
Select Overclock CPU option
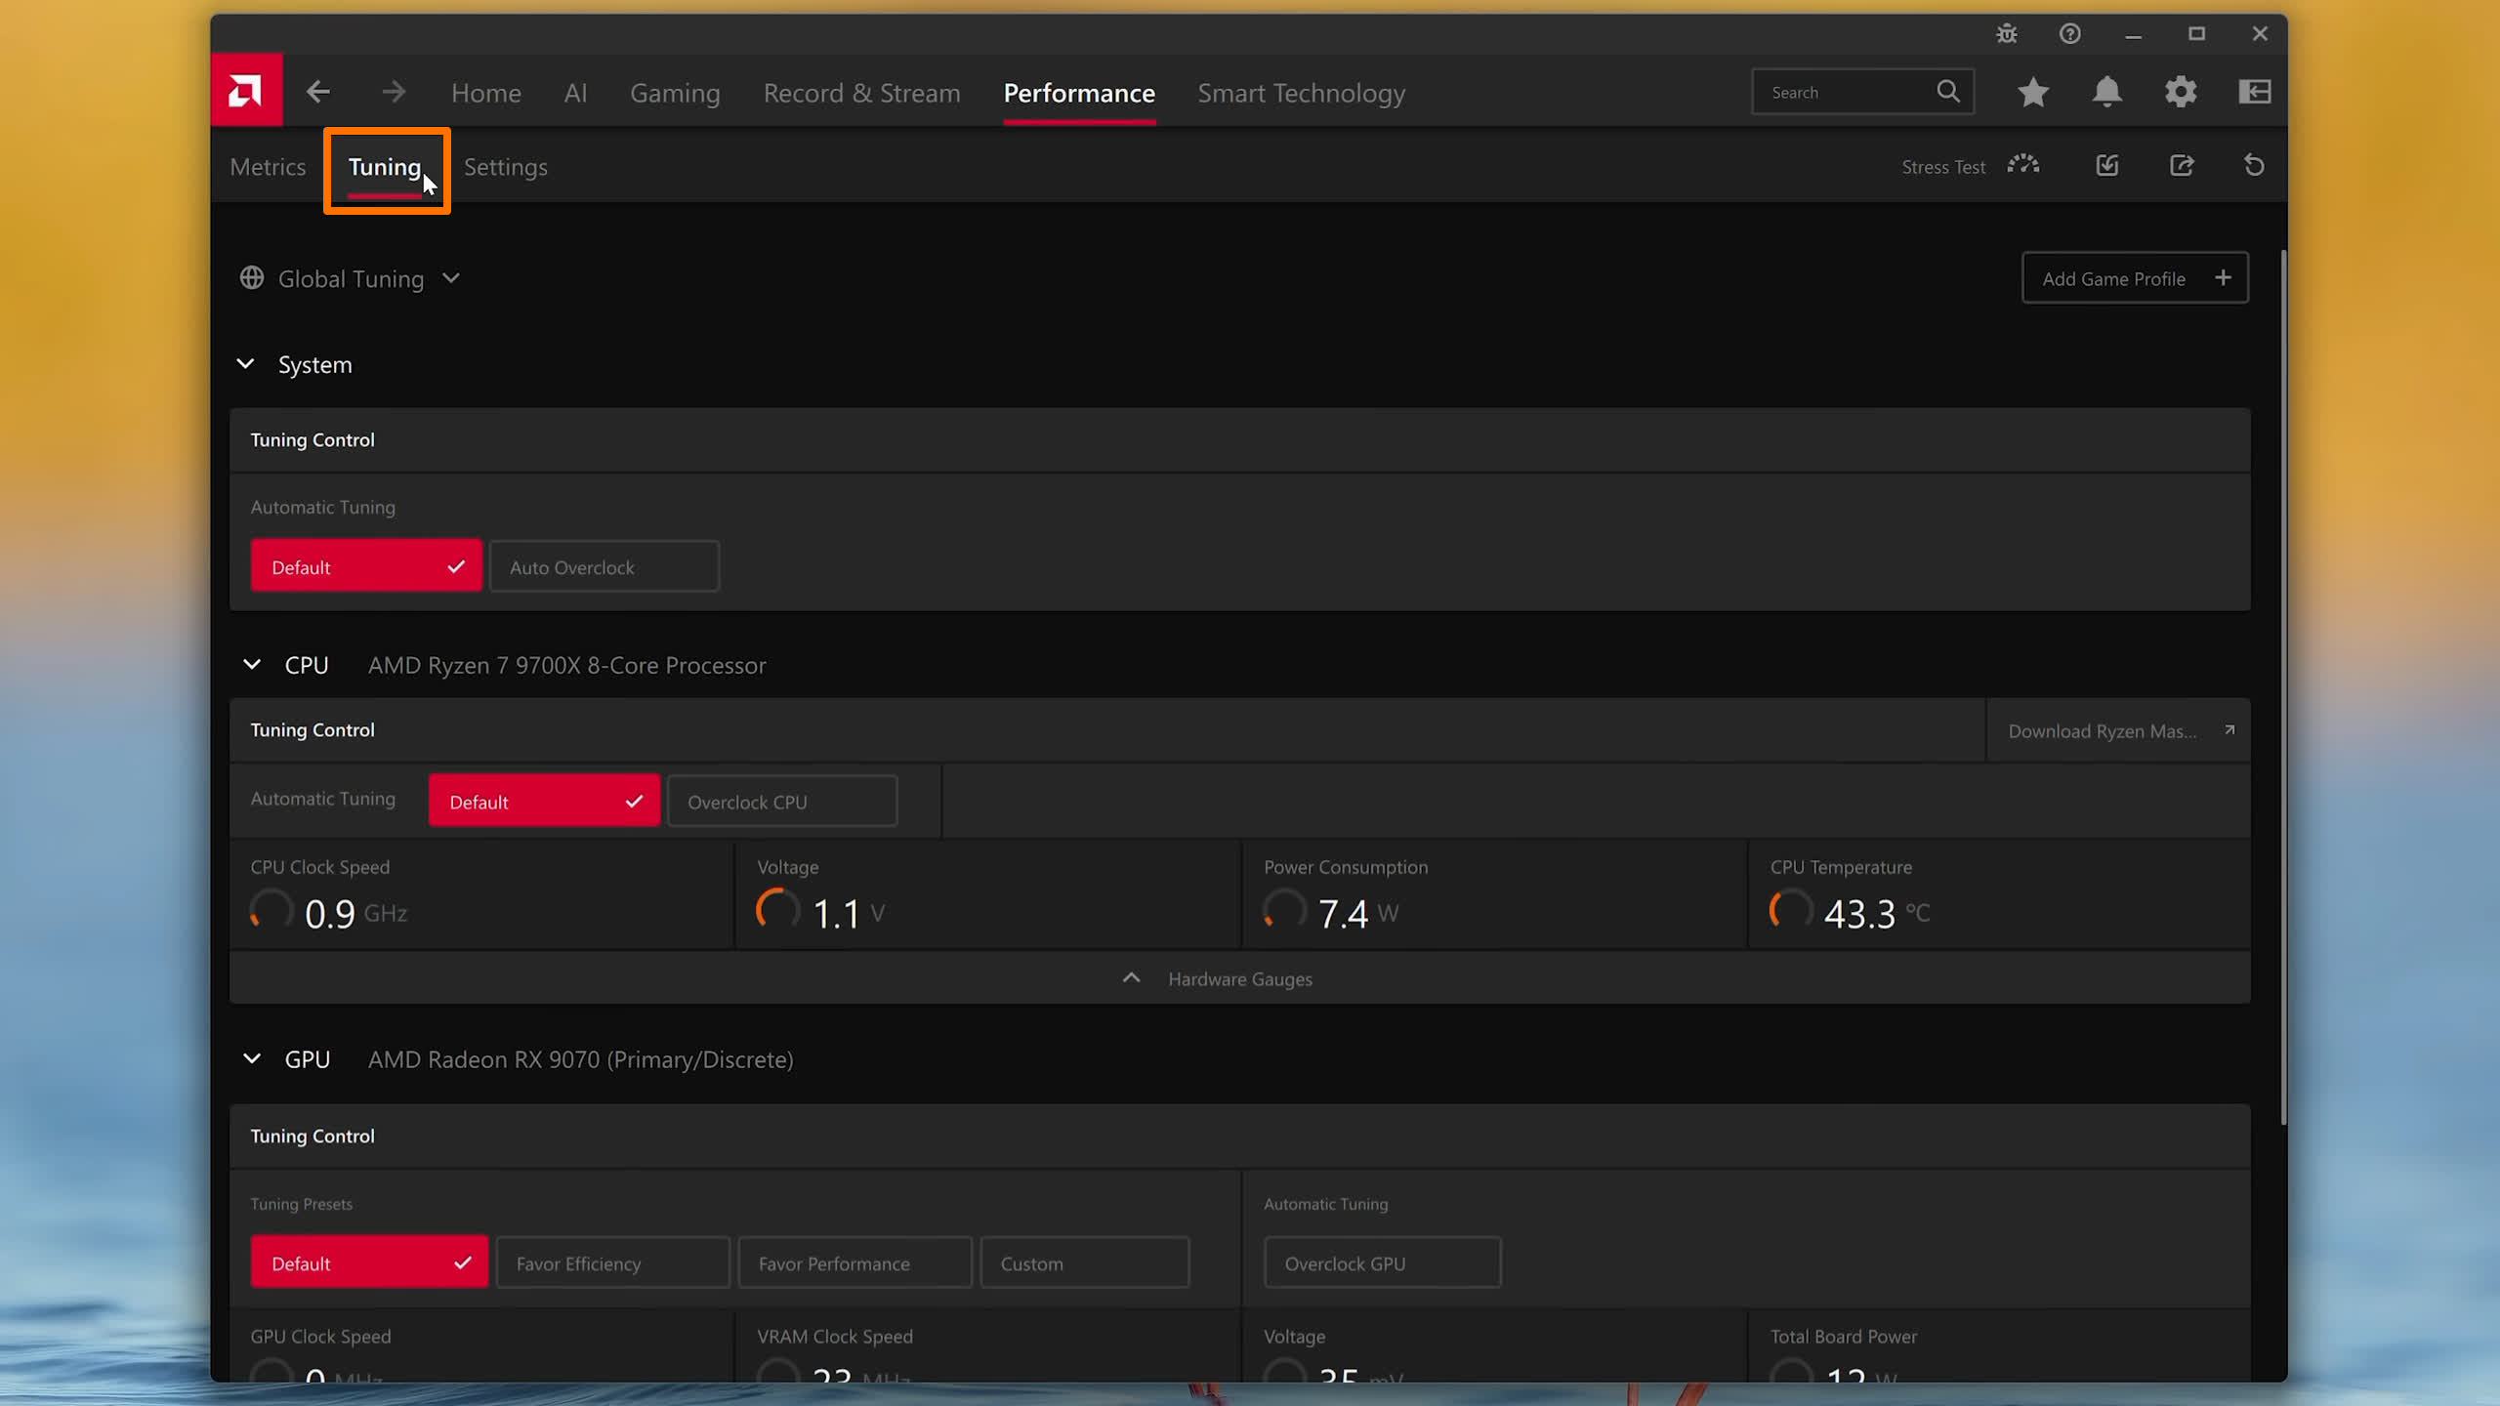pos(782,801)
